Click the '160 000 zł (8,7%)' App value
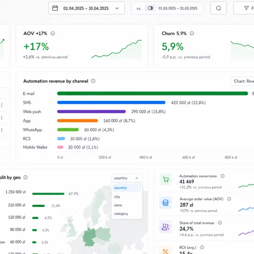This screenshot has width=254, height=254. 119,121
